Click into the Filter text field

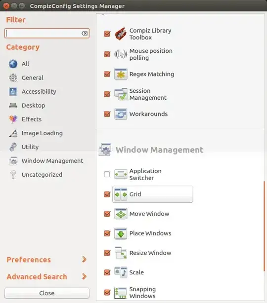47,34
